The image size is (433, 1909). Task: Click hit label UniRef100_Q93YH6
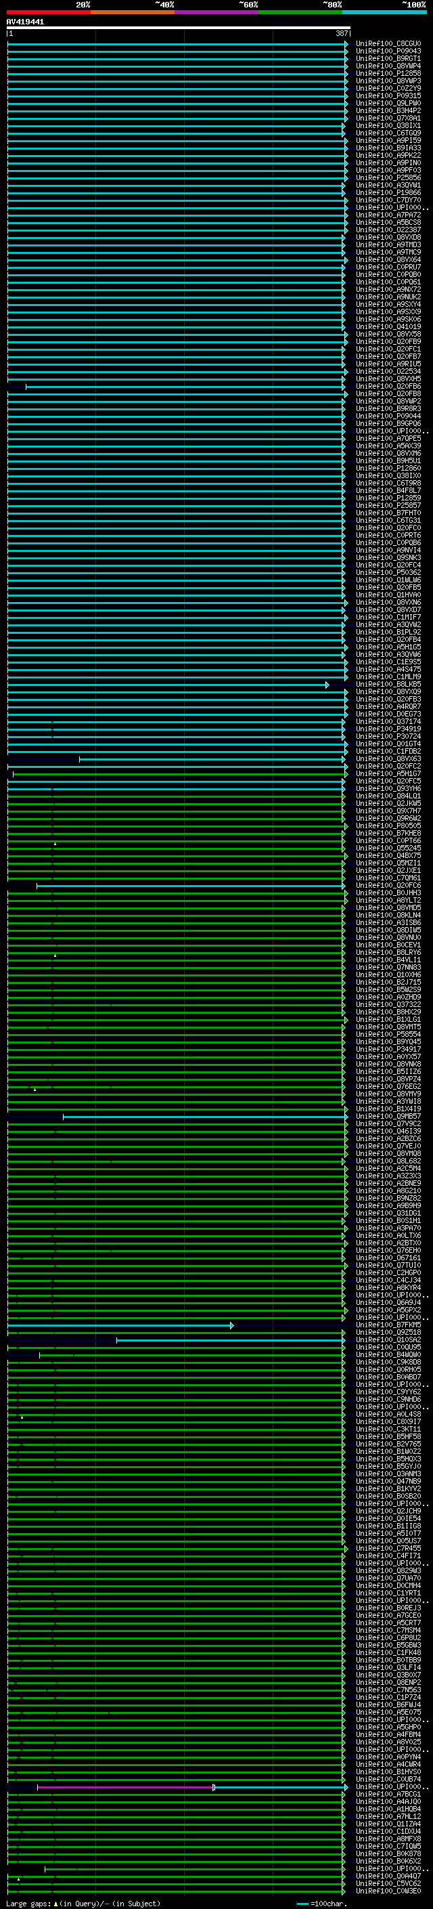pyautogui.click(x=388, y=788)
